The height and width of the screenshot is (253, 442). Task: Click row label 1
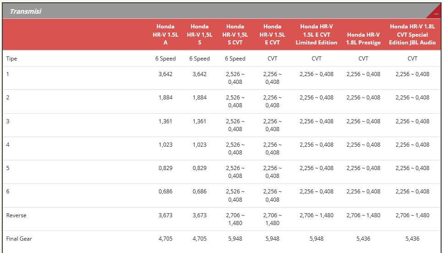coord(8,74)
